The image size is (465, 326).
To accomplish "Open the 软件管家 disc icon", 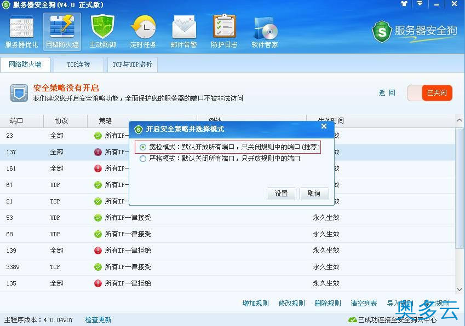I will pyautogui.click(x=265, y=31).
